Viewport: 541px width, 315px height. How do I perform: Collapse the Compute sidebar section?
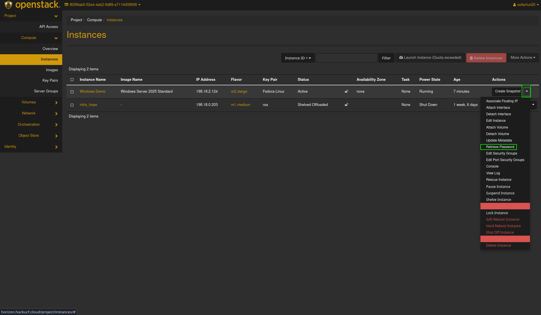[56, 38]
